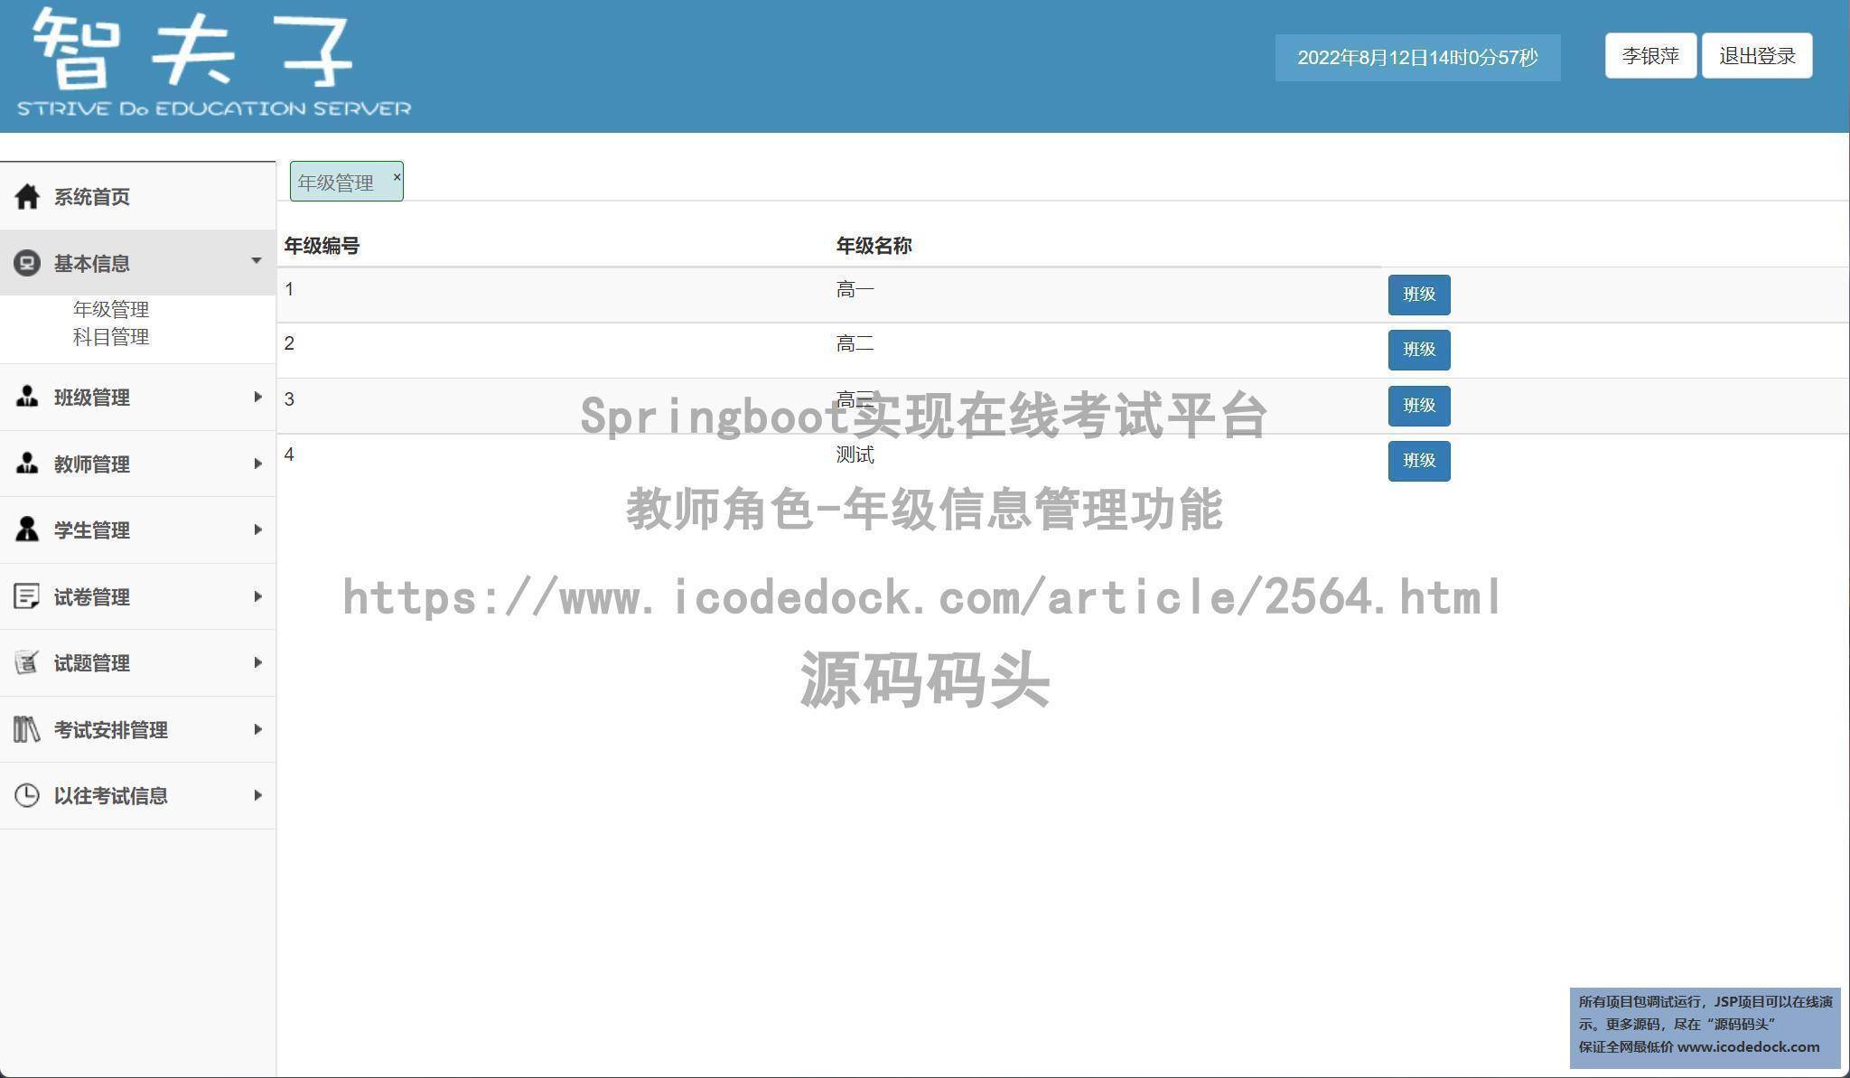Click the 班级管理 people icon
This screenshot has width=1850, height=1078.
pos(27,397)
